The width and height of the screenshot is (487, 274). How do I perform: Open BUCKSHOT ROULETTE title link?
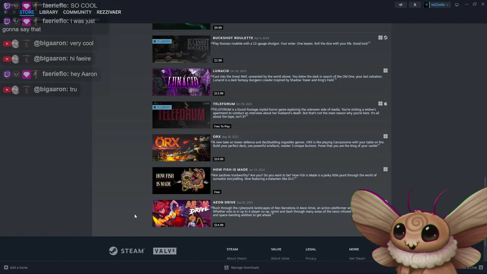point(233,38)
